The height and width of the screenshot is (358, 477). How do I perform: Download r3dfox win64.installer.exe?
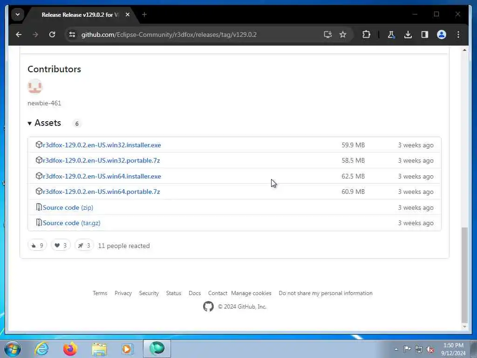[102, 176]
